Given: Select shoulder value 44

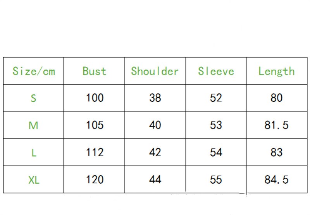Looking at the screenshot, I should (x=155, y=179).
